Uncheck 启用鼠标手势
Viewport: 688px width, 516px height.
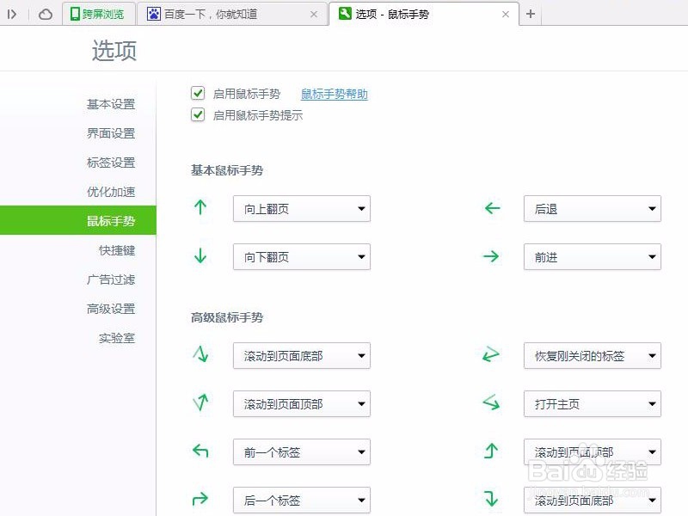(x=198, y=93)
